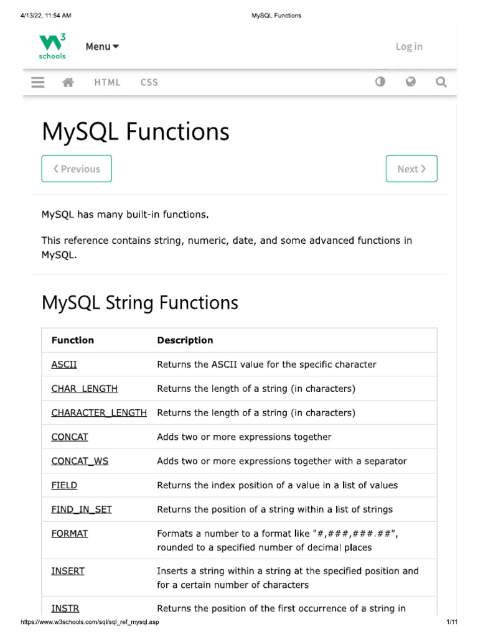The image size is (478, 637).
Task: Open the FIND_IN_SET function link
Action: click(82, 509)
